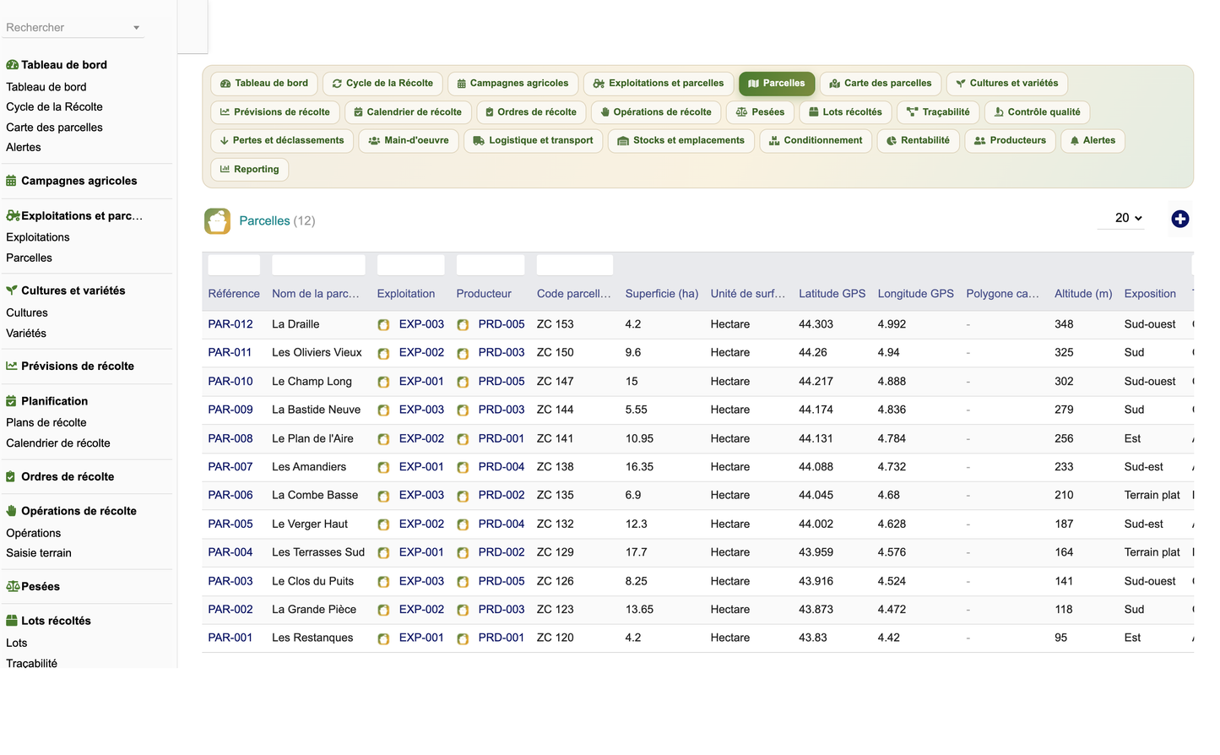
Task: Sort by the Exposition column header
Action: click(1150, 294)
